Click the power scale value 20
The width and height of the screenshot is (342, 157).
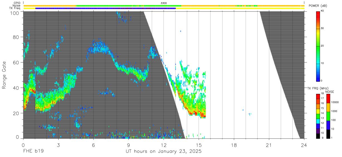[x=323, y=46]
